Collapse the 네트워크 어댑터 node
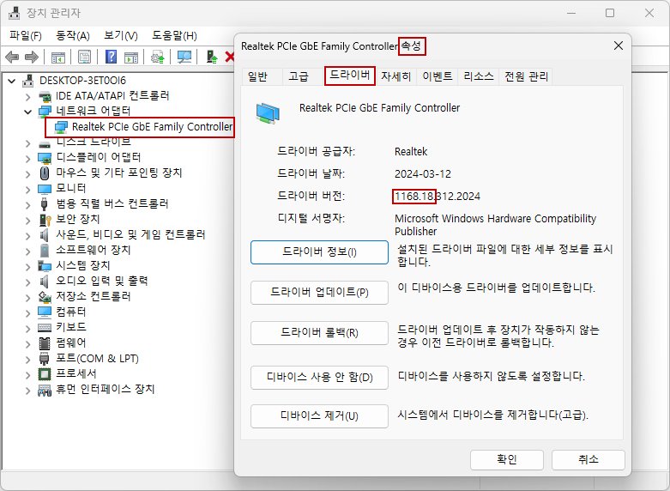Image resolution: width=670 pixels, height=491 pixels. coord(27,112)
